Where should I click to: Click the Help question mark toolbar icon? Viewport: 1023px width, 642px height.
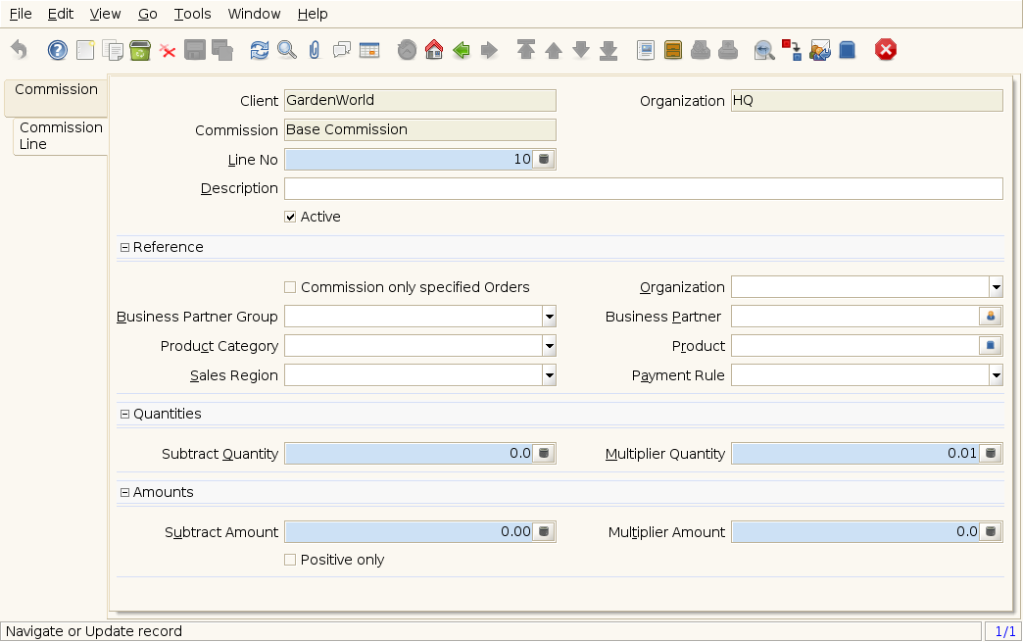pyautogui.click(x=58, y=50)
